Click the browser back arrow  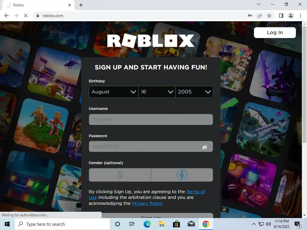[x=7, y=16]
